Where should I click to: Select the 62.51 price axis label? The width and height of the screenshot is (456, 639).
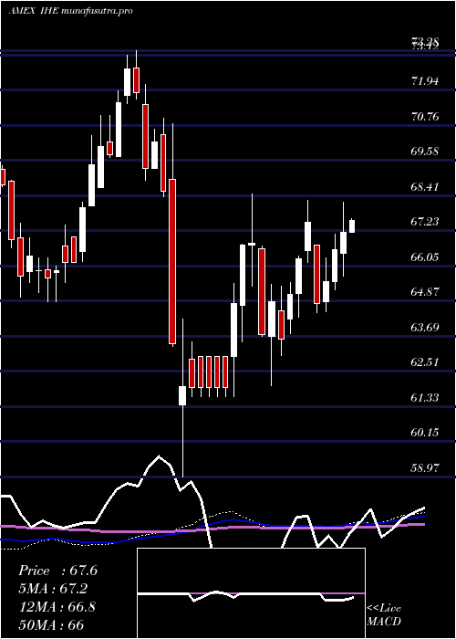(x=425, y=361)
